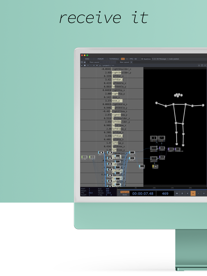Open the Pane Layout selector

click(94, 62)
